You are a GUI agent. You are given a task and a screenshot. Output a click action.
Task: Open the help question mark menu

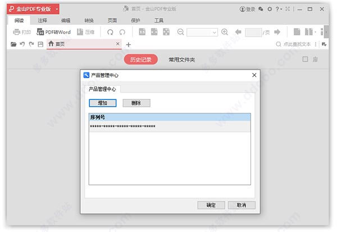coord(279,9)
